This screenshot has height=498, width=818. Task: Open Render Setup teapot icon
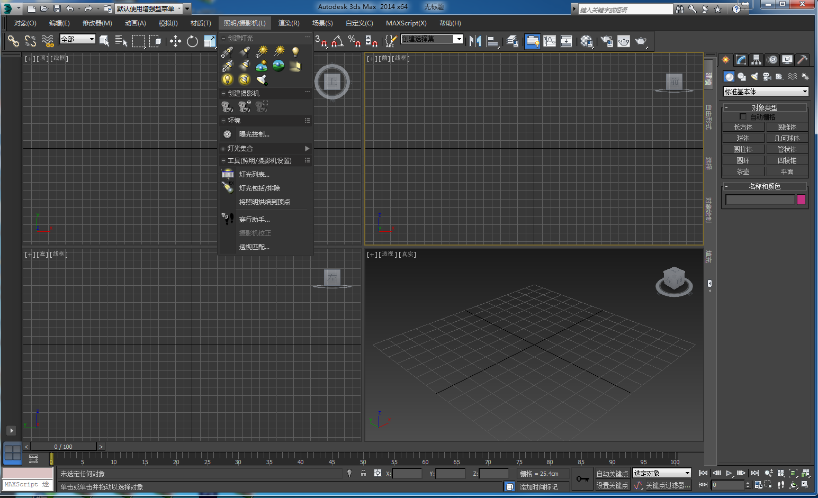pos(607,41)
